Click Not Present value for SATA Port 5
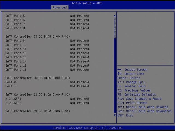Screen dimensions: 175x131 pos(80,16)
